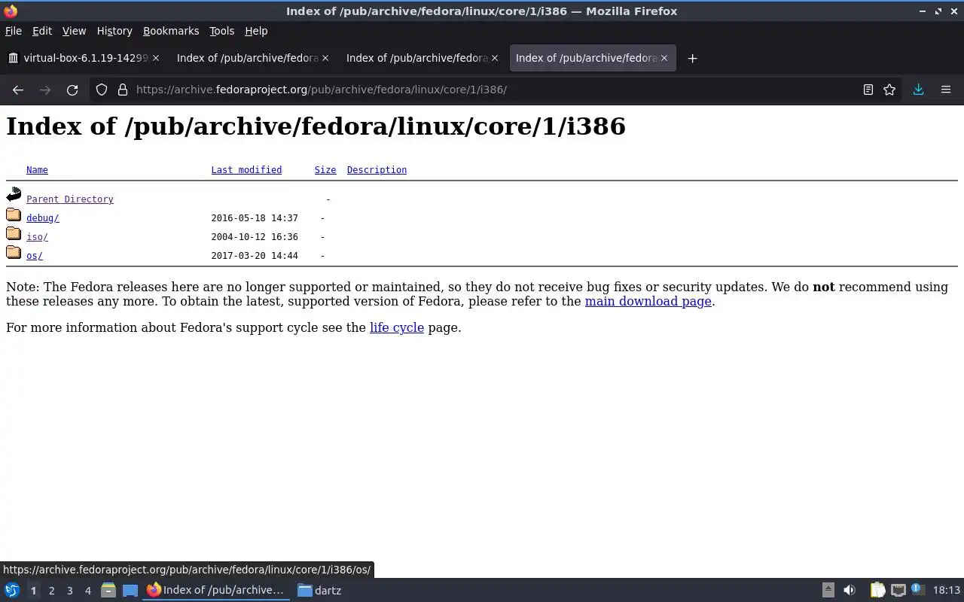Click the show desktop icon in taskbar
The height and width of the screenshot is (602, 964).
point(130,590)
